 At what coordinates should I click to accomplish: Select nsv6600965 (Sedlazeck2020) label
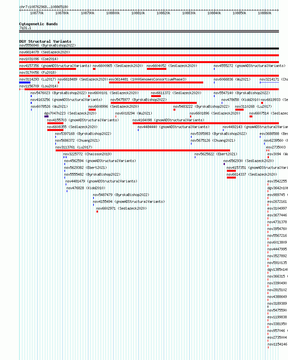click(x=118, y=66)
